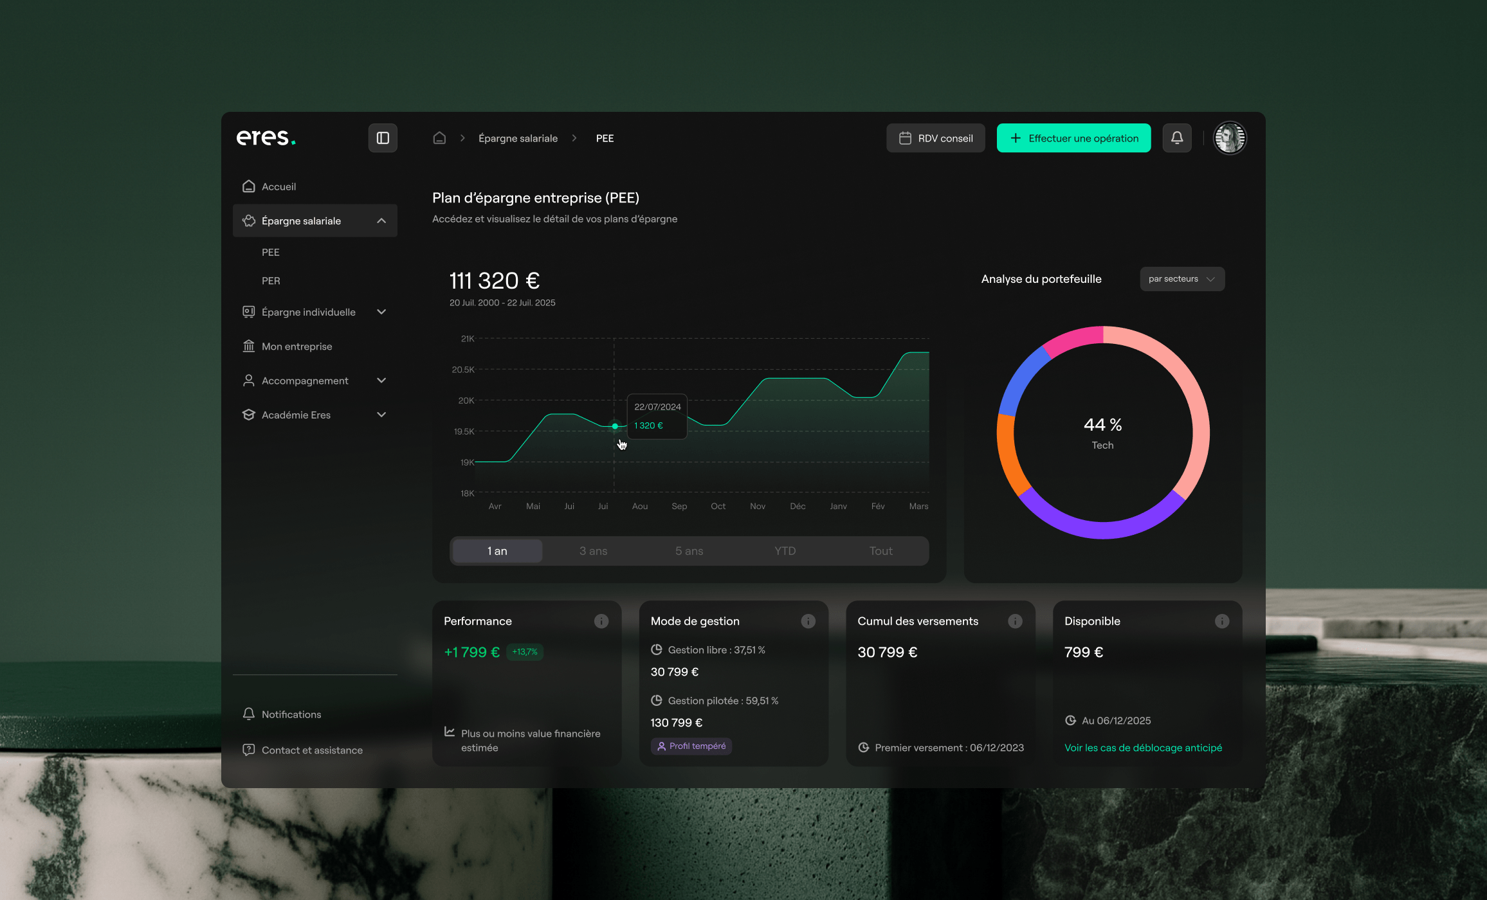Click Effectuer une opération button
Screen dimensions: 1487x900
tap(1073, 138)
